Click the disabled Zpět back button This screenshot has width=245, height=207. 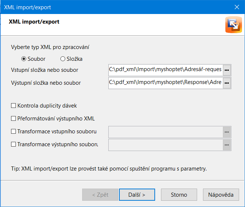100,194
